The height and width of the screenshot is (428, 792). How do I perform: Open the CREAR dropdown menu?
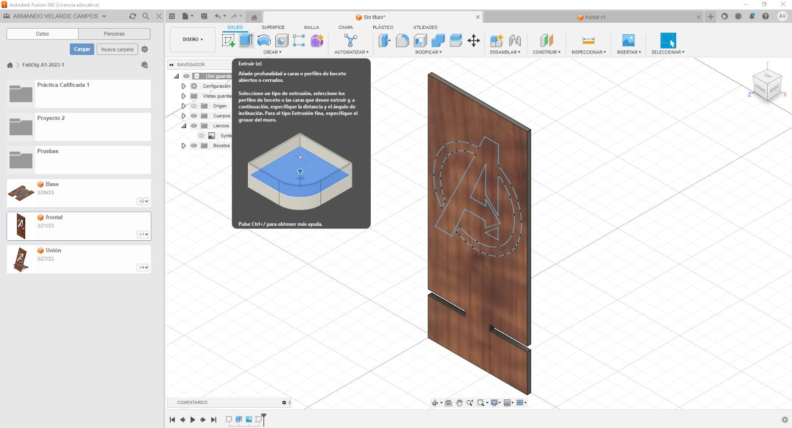[272, 52]
